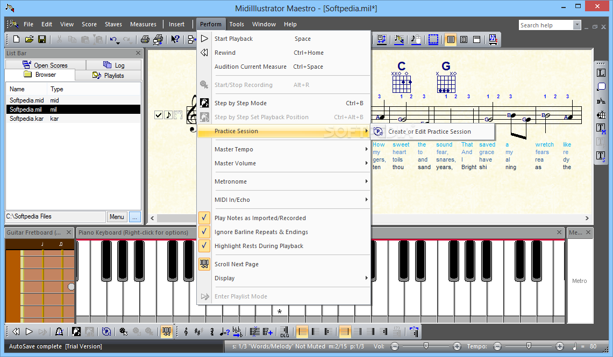This screenshot has width=613, height=357.
Task: Adjust the Tempo slider handle
Action: tap(529, 346)
